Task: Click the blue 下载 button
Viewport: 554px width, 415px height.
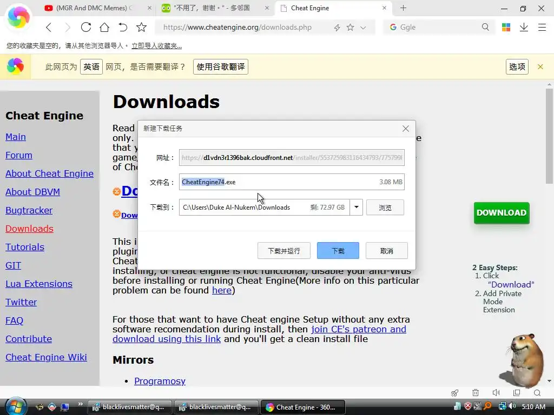Action: (x=338, y=251)
